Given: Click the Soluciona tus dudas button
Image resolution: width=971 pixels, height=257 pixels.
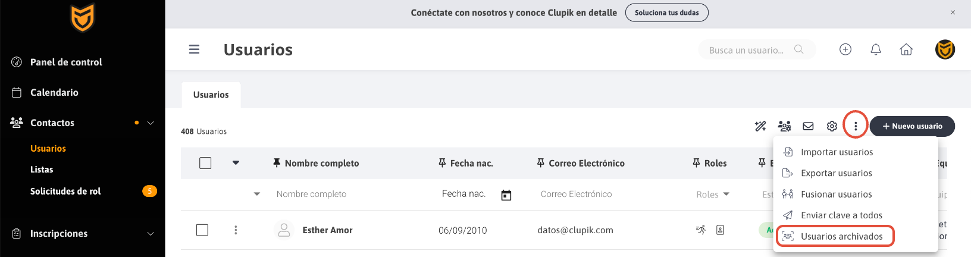Looking at the screenshot, I should (666, 12).
